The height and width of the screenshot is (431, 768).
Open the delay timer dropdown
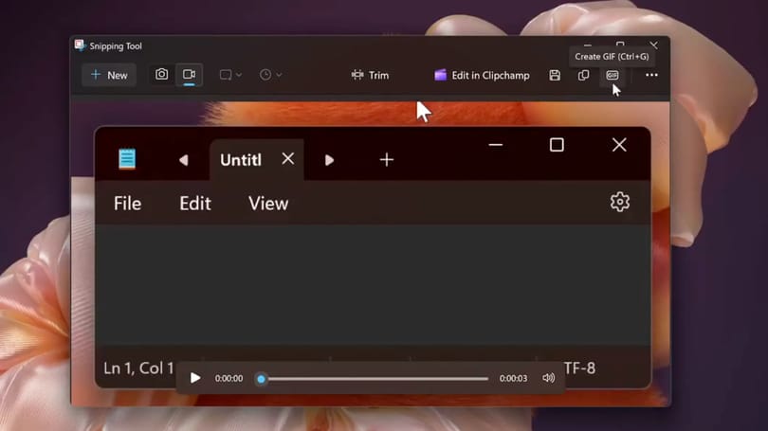pyautogui.click(x=270, y=75)
